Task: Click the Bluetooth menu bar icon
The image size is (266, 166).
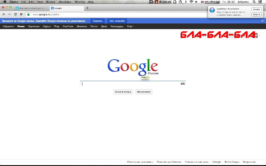Action: [186, 2]
